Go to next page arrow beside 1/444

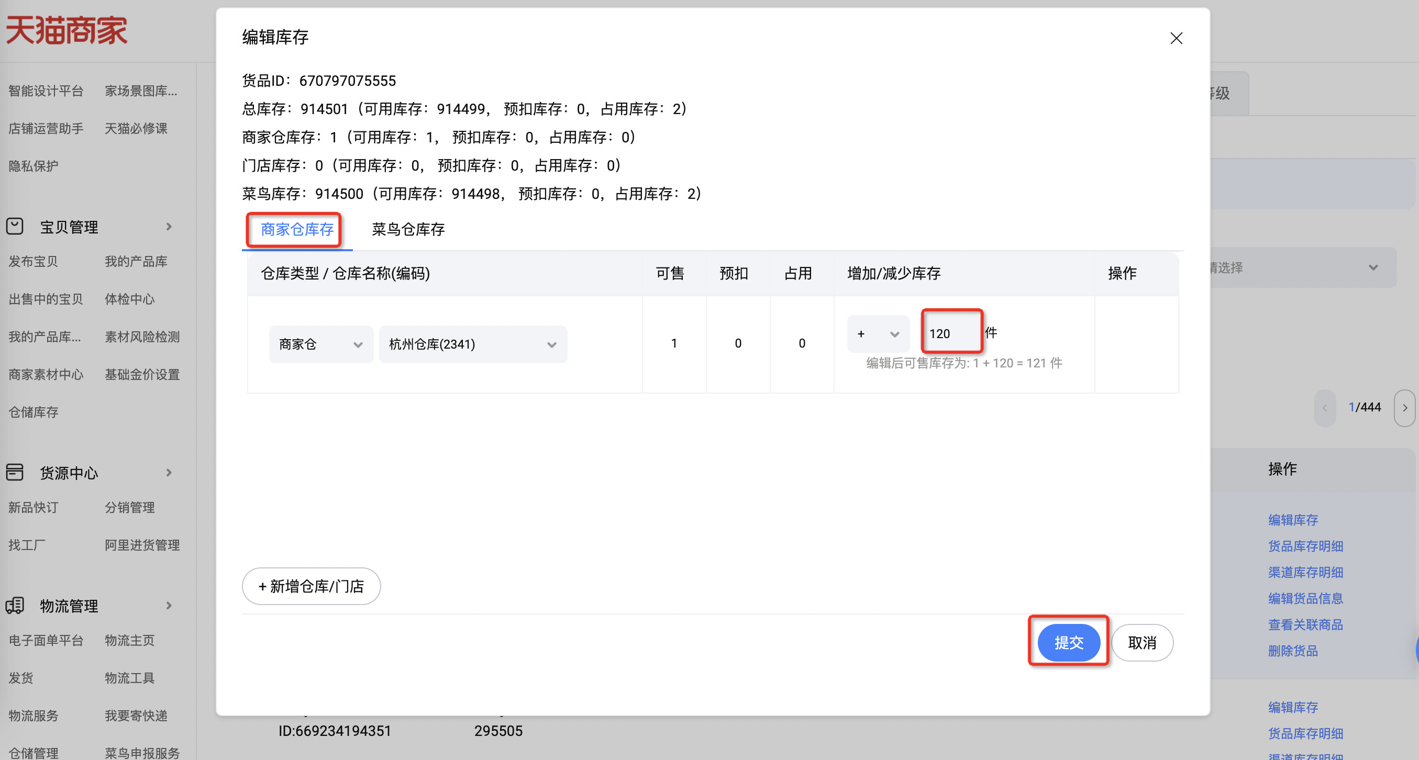(1405, 408)
